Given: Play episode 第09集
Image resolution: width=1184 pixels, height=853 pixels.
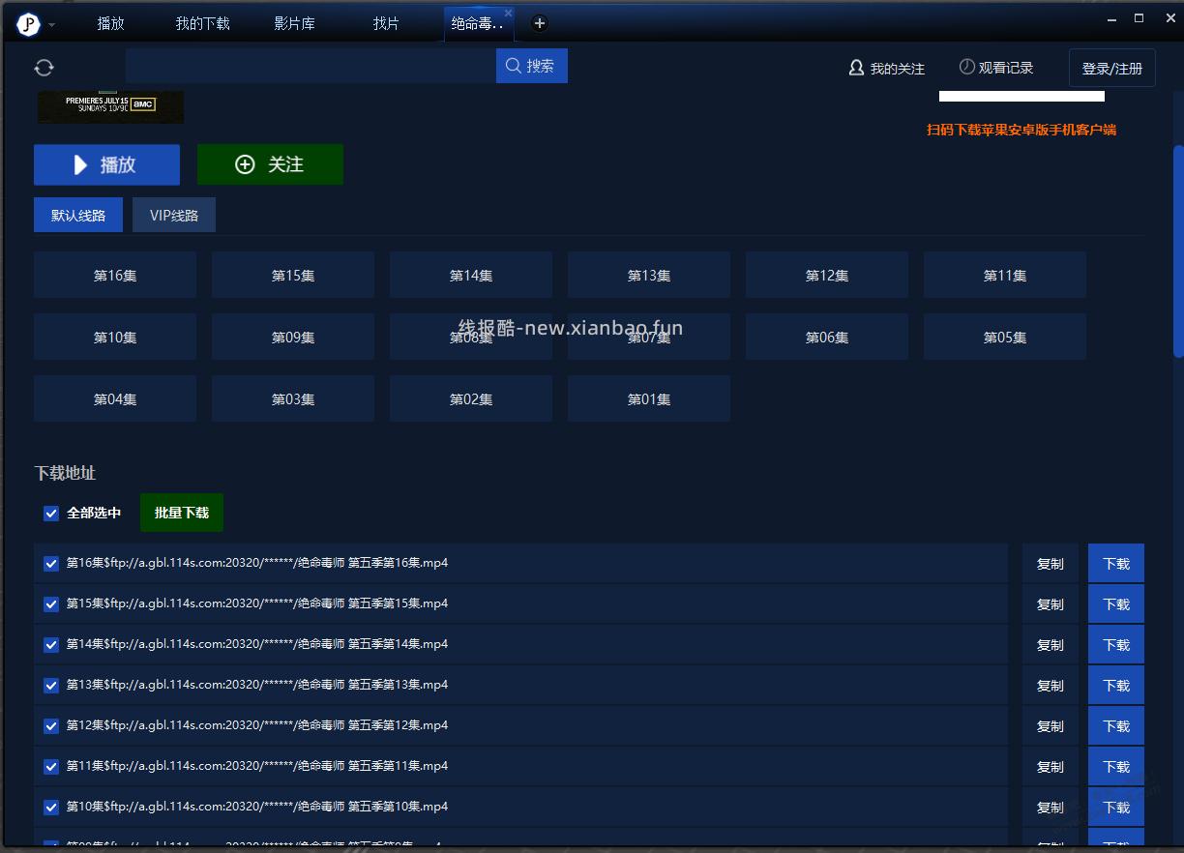Looking at the screenshot, I should (x=293, y=337).
